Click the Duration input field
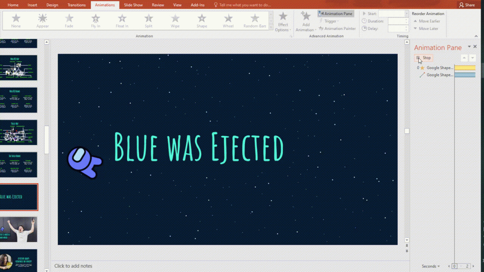Viewport: 484px width, 272px height. coord(396,21)
